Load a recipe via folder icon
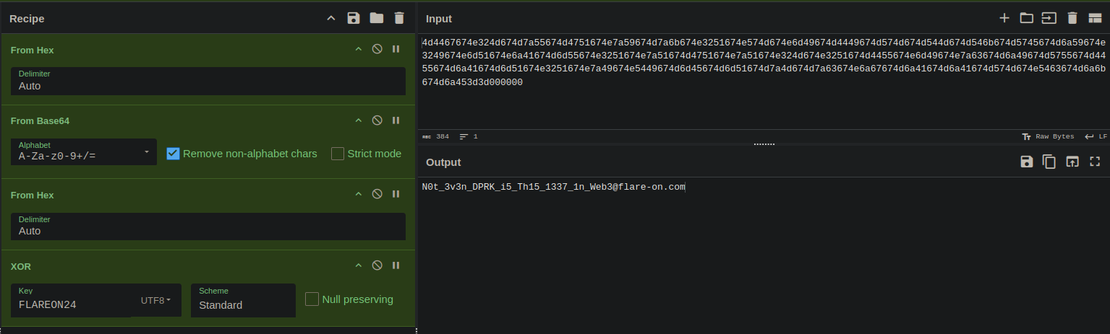The width and height of the screenshot is (1110, 334). point(376,18)
